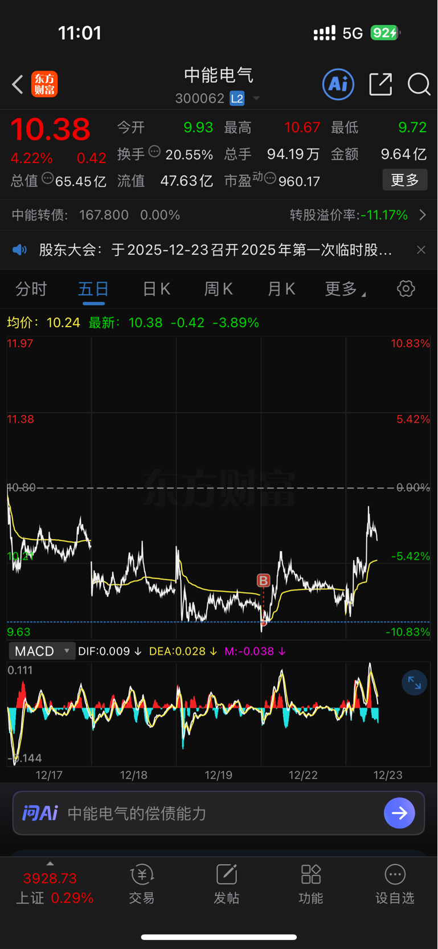
Task: Open convertible bond details chevron
Action: 423,215
